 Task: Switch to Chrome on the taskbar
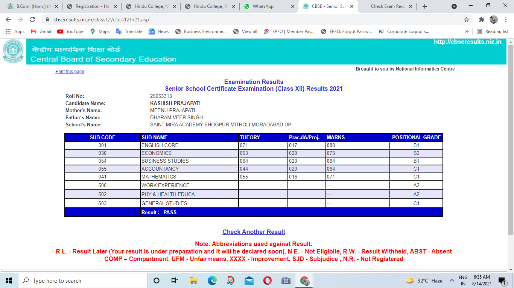[x=304, y=280]
